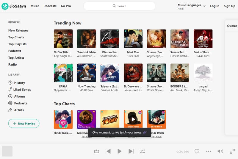Open Most Searched Songs chart cover
Image resolution: width=238 pixels, height=159 pixels.
(x=87, y=119)
